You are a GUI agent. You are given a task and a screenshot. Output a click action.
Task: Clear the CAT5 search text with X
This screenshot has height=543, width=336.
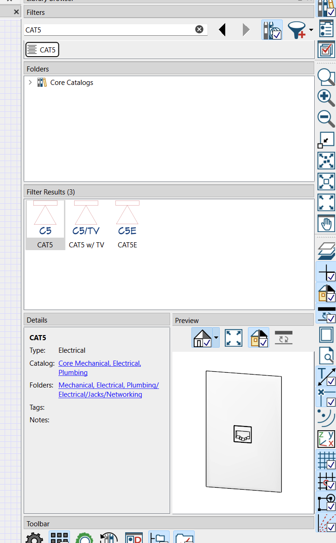click(x=199, y=29)
